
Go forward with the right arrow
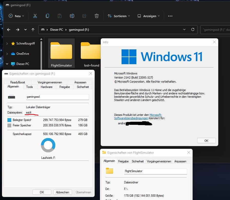point(18,30)
